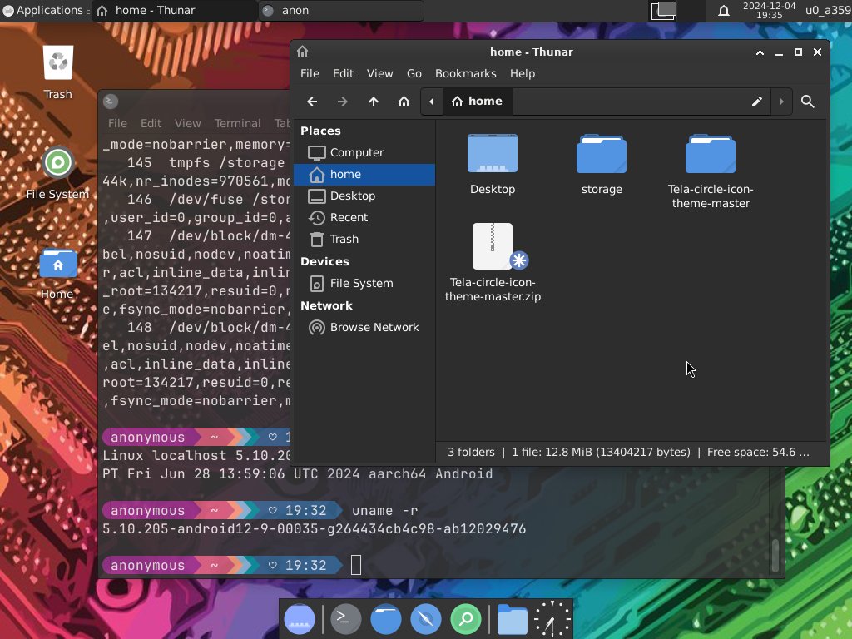
Task: Launch web browser compass icon from dock
Action: pos(426,619)
